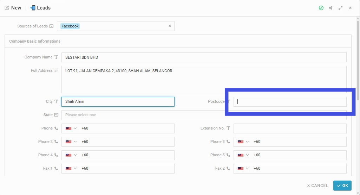This screenshot has width=360, height=195.
Task: Open the Sources of Leads dropdown field
Action: click(116, 26)
